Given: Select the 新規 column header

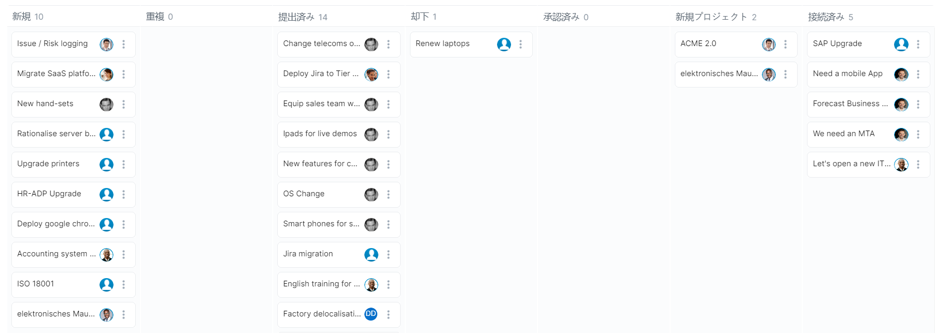Looking at the screenshot, I should 22,17.
